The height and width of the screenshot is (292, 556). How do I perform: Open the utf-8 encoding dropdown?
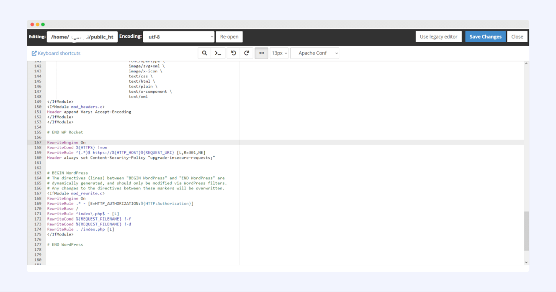pos(179,37)
